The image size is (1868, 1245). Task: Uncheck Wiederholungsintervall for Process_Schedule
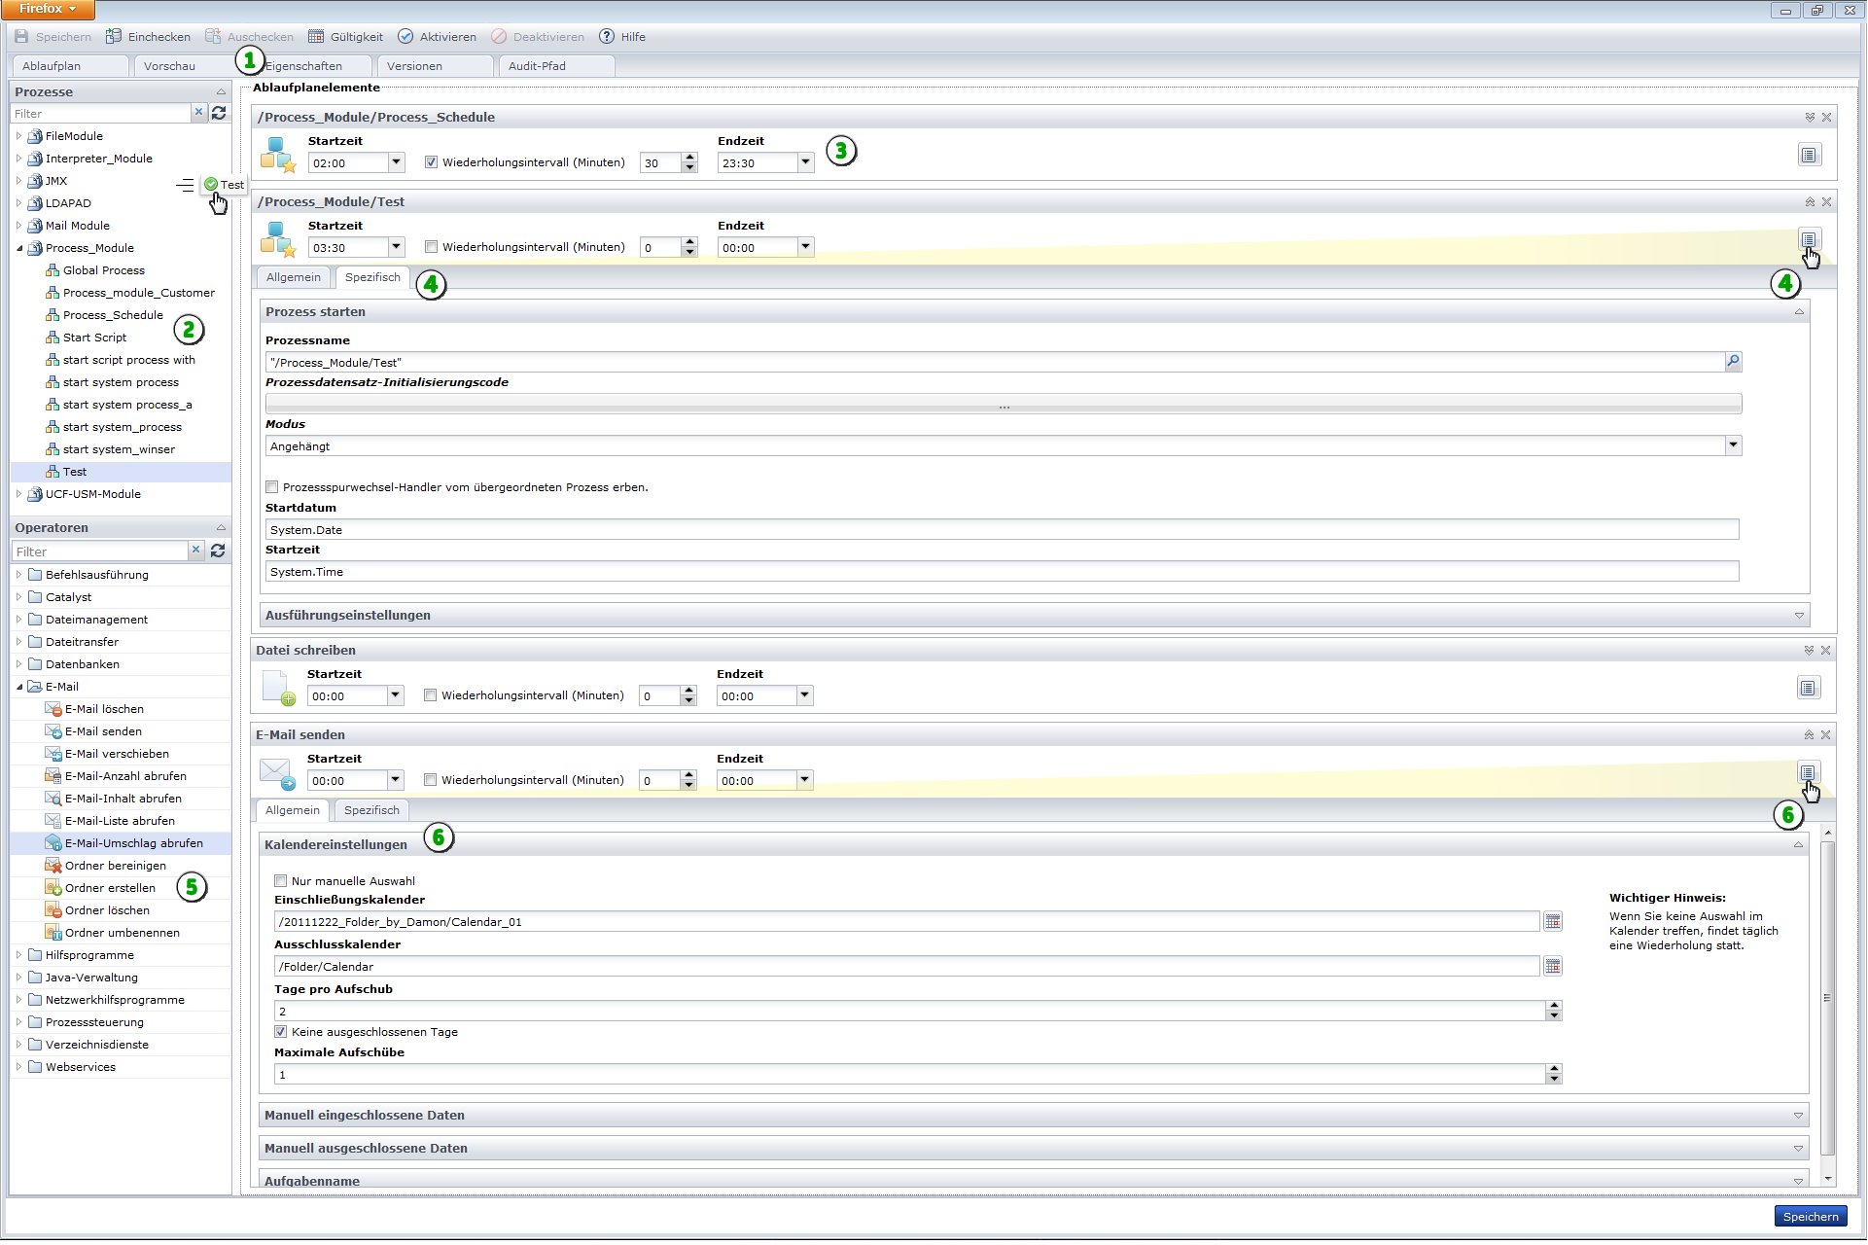coord(431,162)
